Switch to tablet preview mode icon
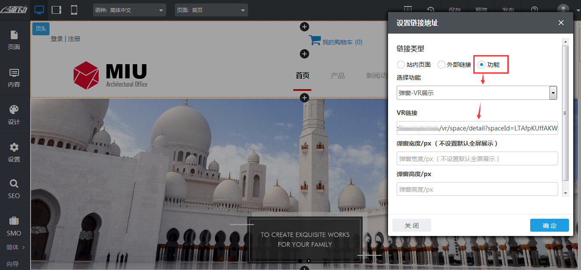The image size is (581, 270). 56,10
